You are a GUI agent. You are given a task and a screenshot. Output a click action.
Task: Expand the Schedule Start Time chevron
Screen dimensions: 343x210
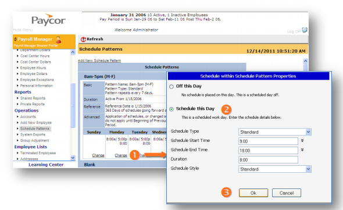point(302,140)
